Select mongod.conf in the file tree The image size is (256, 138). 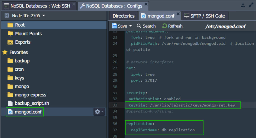[x=25, y=112]
